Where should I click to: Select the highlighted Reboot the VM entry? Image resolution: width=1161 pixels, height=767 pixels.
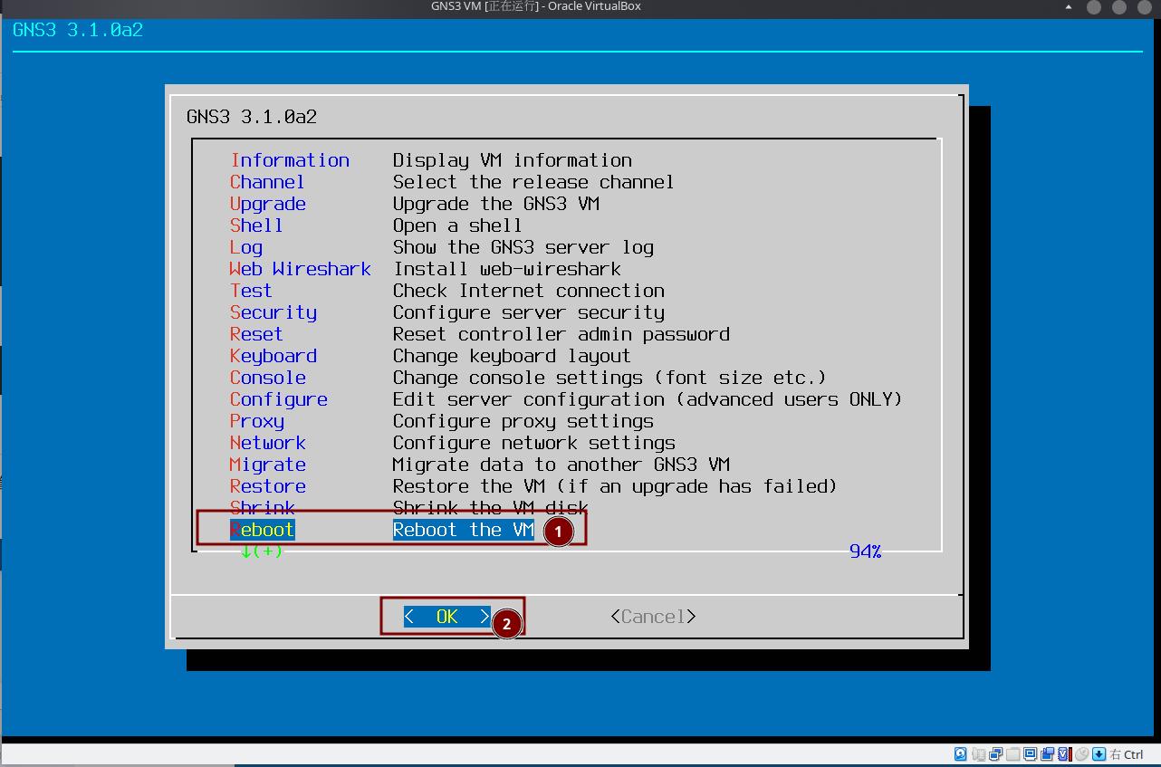(382, 530)
